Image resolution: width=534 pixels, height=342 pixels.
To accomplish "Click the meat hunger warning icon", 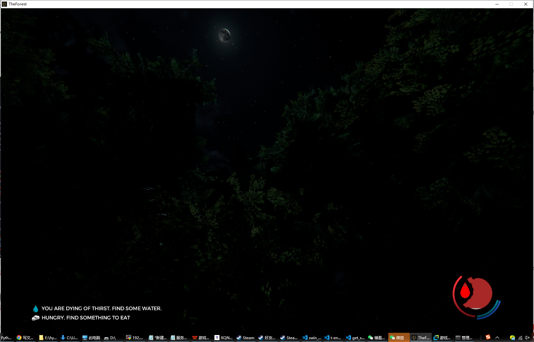I will pos(36,318).
